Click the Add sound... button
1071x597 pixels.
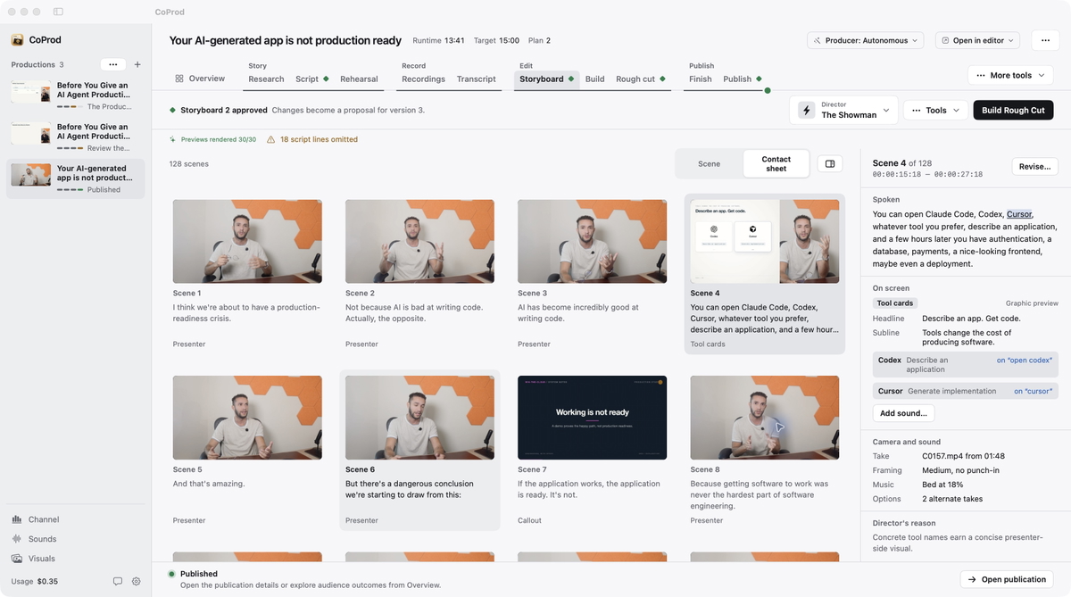(903, 413)
